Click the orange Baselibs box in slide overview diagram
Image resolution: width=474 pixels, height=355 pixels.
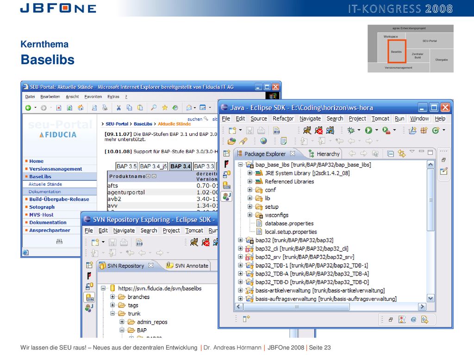[396, 51]
